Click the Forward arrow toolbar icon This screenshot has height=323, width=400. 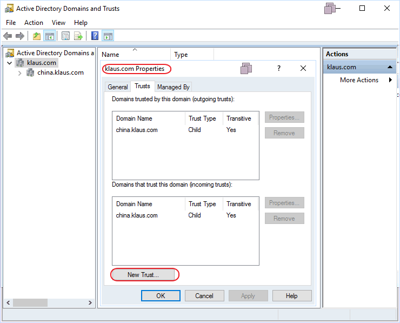click(x=20, y=36)
